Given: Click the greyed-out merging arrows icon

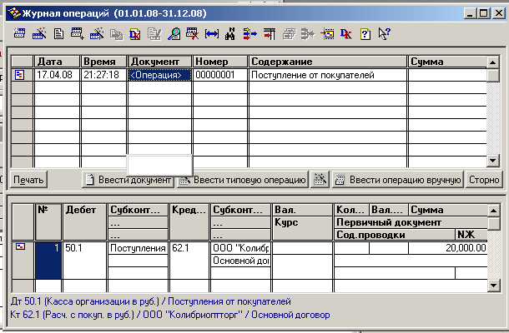Looking at the screenshot, I should click(308, 33).
